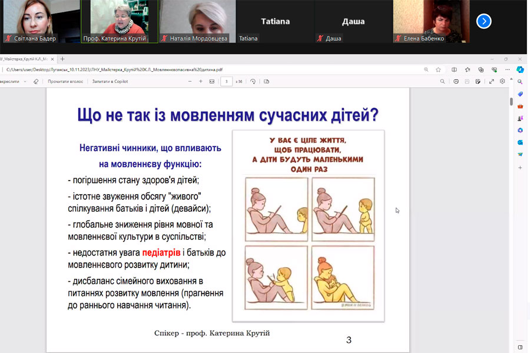Viewport: 530px width, 353px height.
Task: Toggle split screen view in Edge
Action: tap(454, 69)
